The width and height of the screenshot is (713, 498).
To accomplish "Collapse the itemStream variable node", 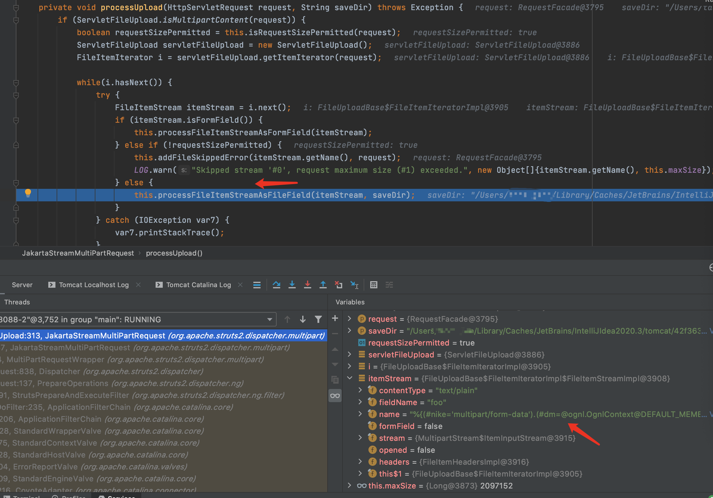I will 349,378.
